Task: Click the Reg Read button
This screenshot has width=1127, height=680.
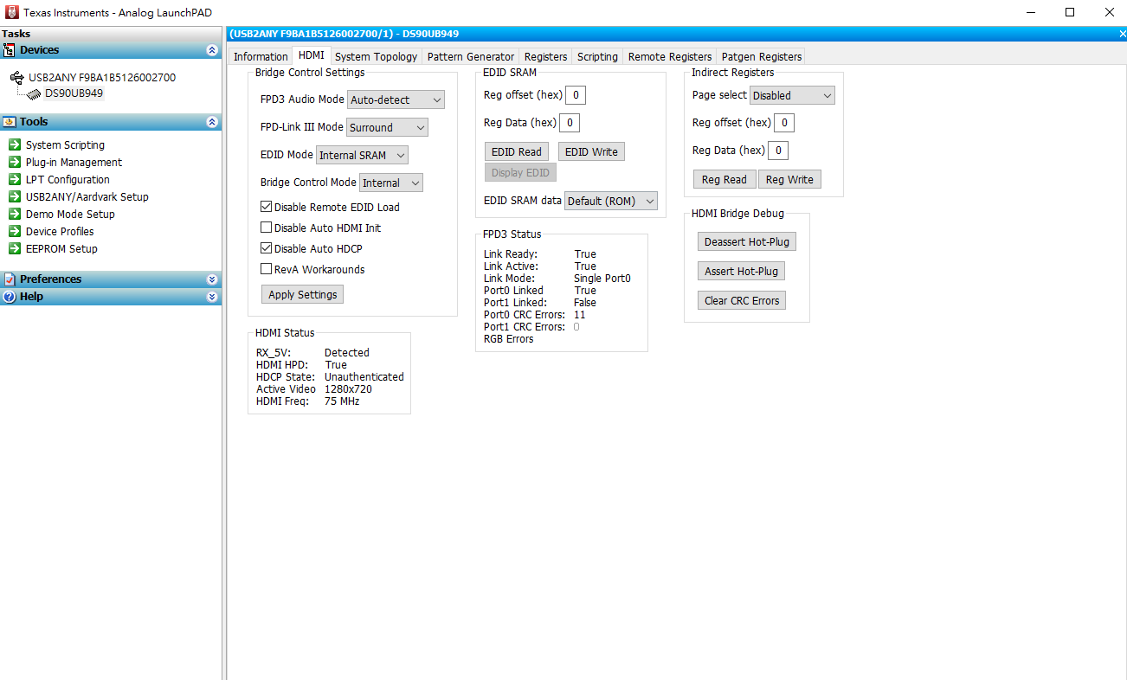Action: click(x=724, y=179)
